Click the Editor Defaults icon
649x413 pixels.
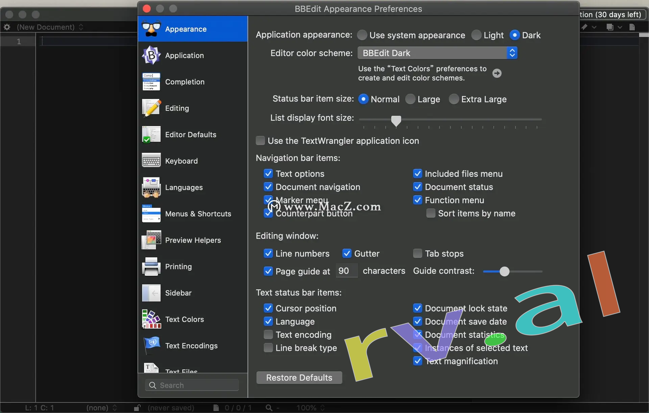point(151,134)
